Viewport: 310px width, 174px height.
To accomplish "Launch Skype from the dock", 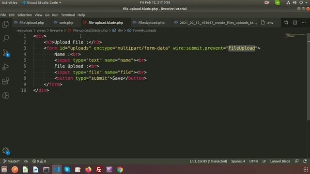I will click(x=67, y=170).
